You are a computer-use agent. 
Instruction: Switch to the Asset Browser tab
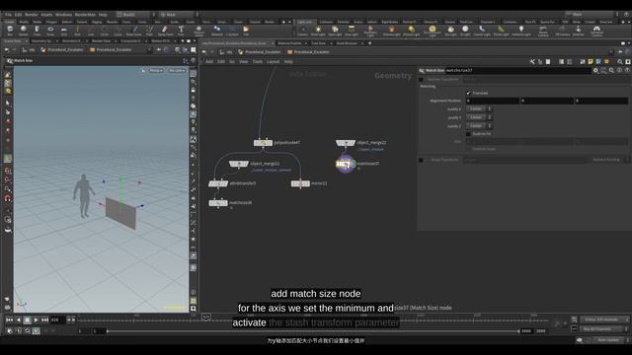[347, 43]
